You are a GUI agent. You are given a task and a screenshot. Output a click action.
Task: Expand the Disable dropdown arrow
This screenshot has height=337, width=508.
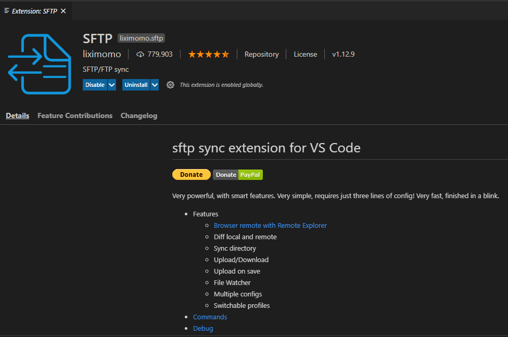point(112,85)
